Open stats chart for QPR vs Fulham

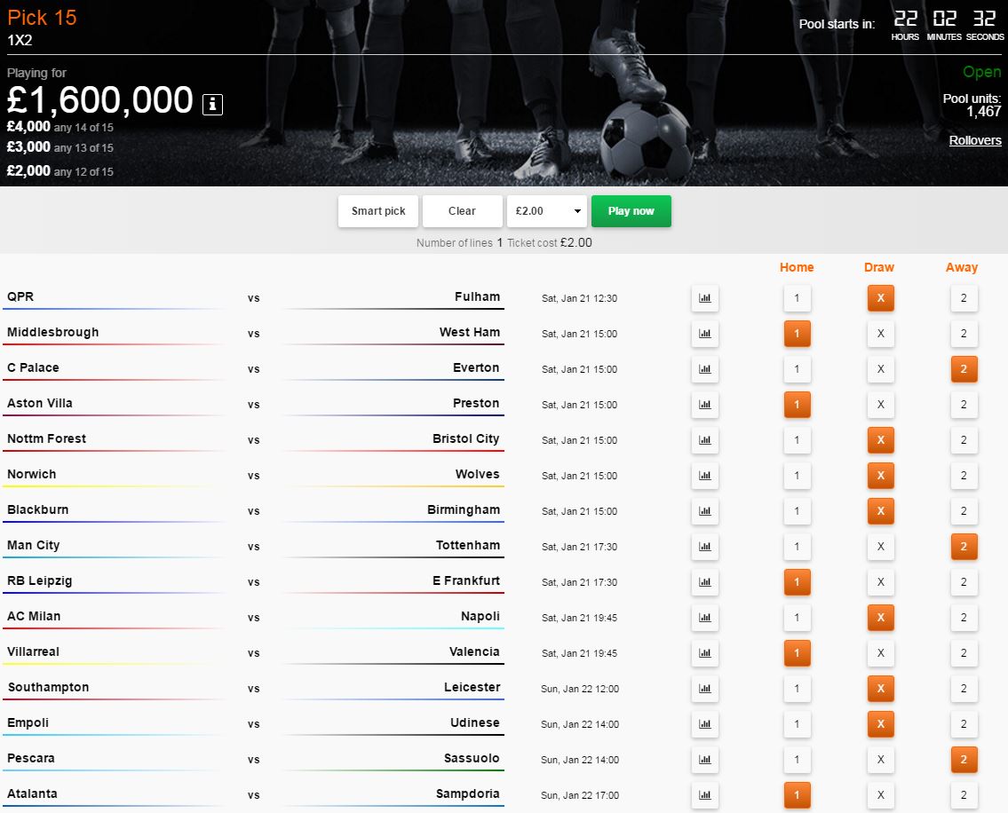coord(705,298)
